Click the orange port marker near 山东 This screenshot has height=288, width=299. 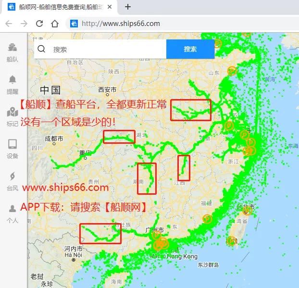tap(232, 71)
